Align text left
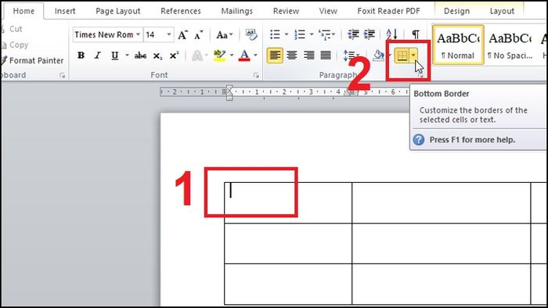548x308 pixels. point(275,56)
